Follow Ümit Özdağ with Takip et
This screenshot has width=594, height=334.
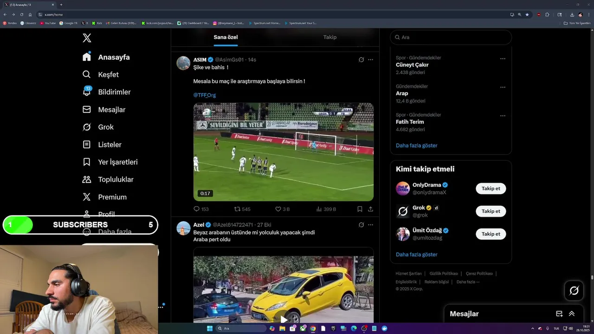[491, 234]
